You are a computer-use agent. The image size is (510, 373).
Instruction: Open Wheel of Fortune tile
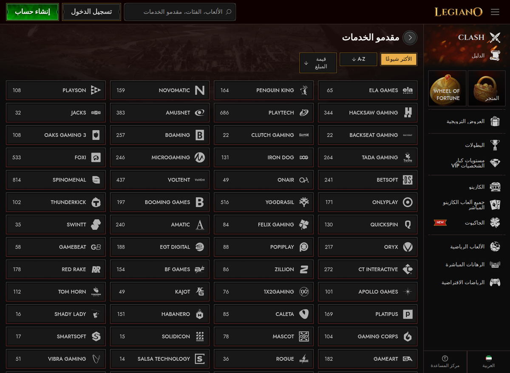click(x=447, y=88)
